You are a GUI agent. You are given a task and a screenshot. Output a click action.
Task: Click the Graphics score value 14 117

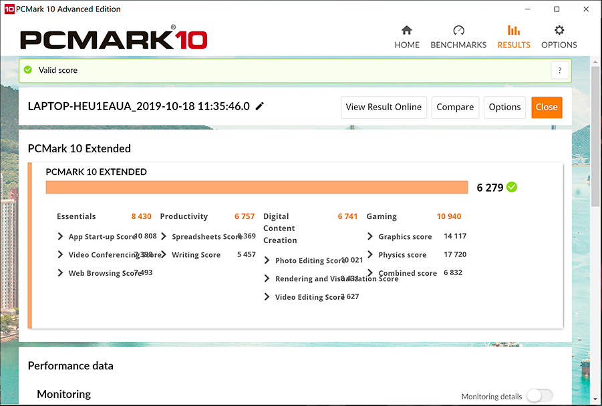point(455,236)
